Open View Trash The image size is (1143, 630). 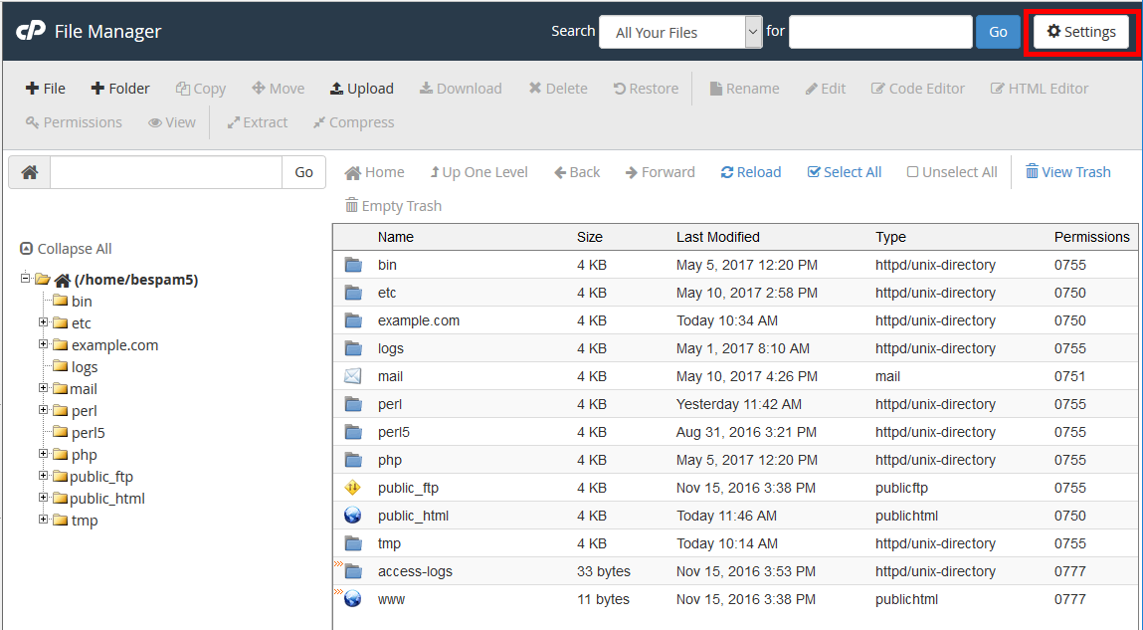click(1068, 172)
